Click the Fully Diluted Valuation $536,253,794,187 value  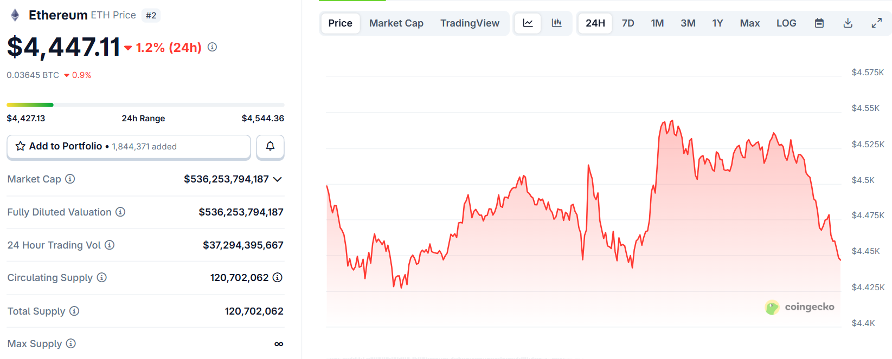(x=241, y=212)
